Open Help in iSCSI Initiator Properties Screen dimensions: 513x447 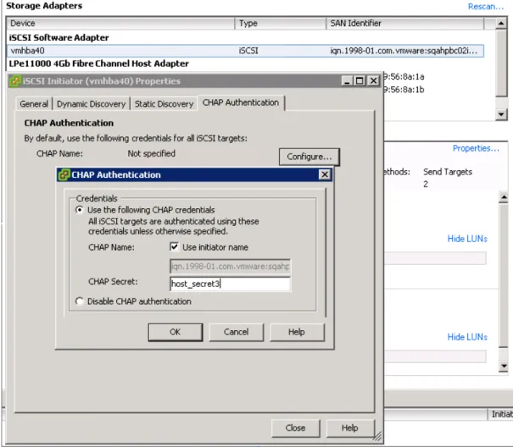pos(350,428)
